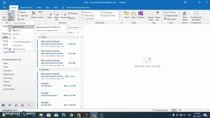Click the Meeting reply button

(73, 13)
